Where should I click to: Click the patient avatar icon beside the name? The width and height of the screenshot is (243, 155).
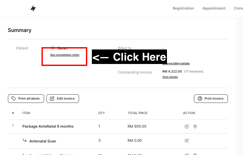pos(53,48)
